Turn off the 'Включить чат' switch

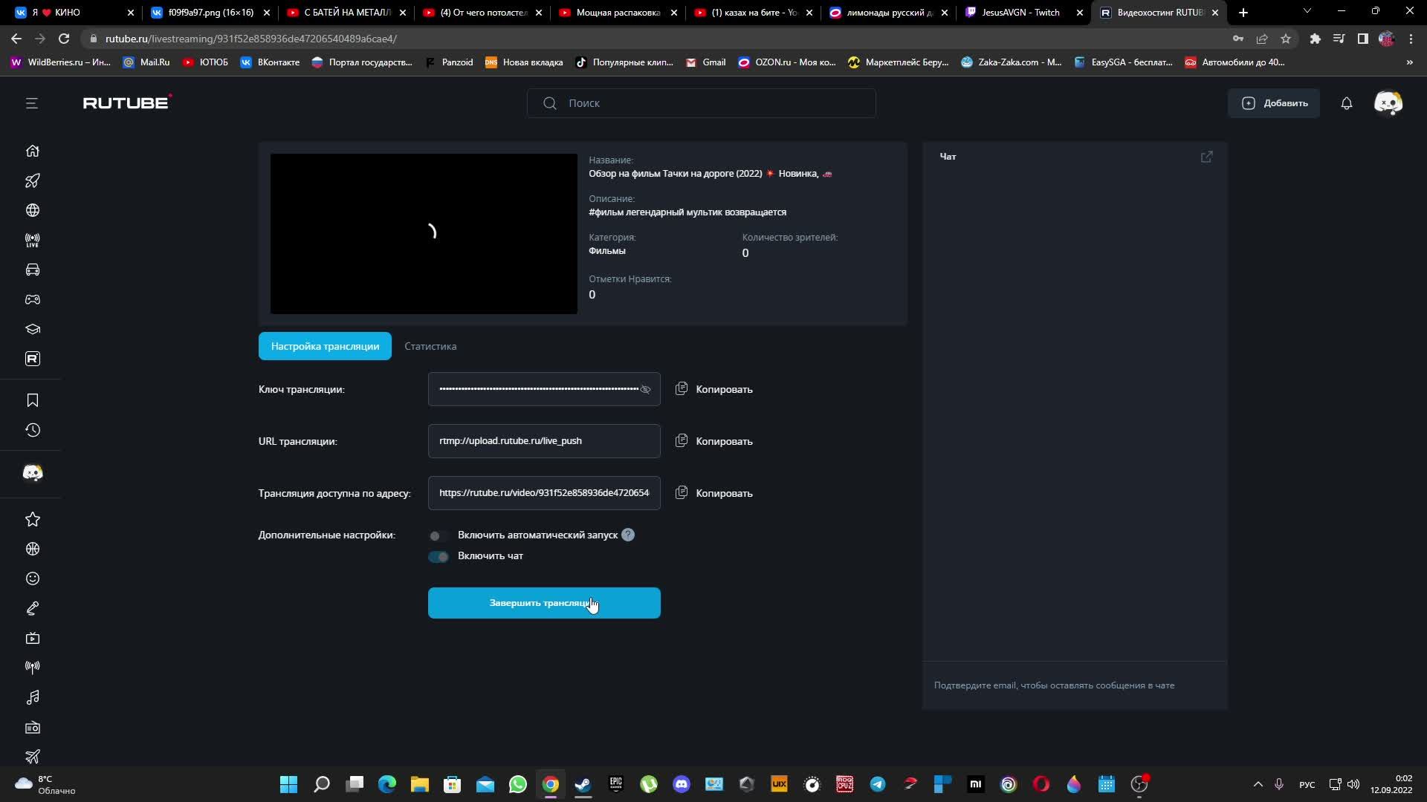(439, 556)
